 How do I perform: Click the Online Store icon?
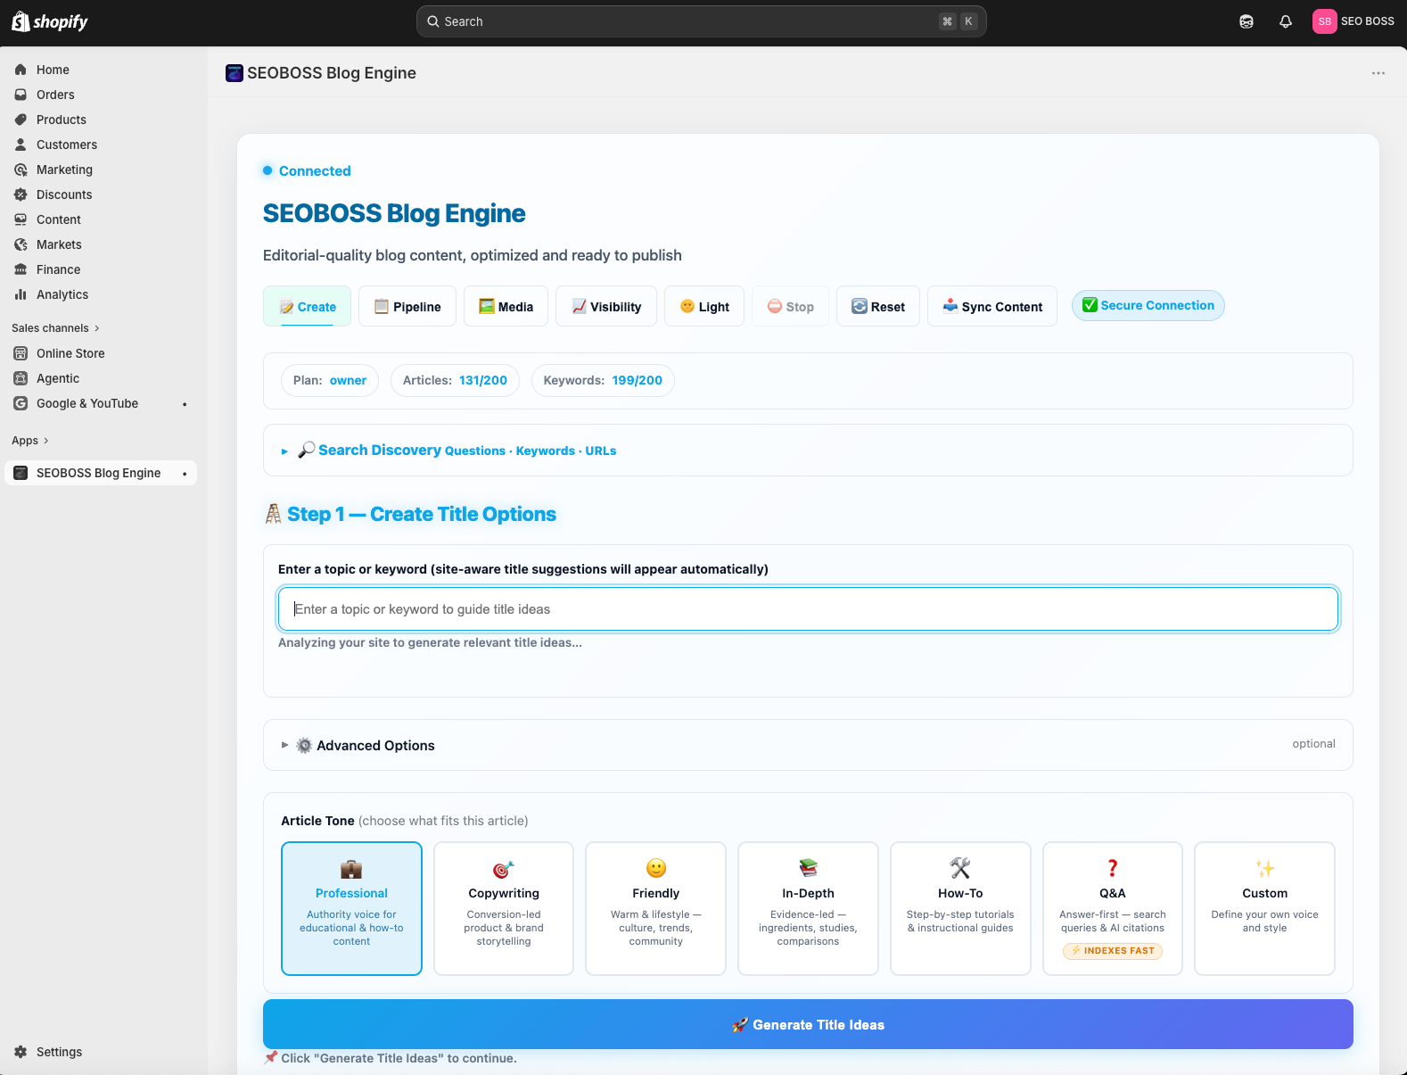coord(21,353)
